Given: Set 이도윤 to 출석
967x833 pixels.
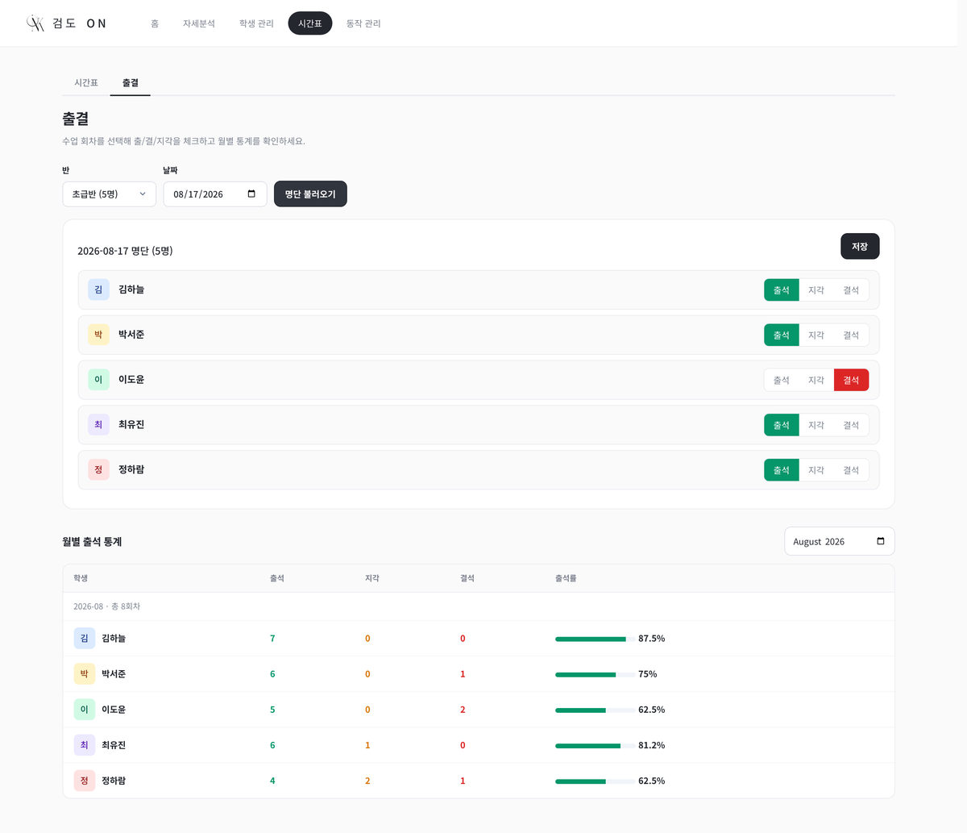Looking at the screenshot, I should pyautogui.click(x=782, y=380).
